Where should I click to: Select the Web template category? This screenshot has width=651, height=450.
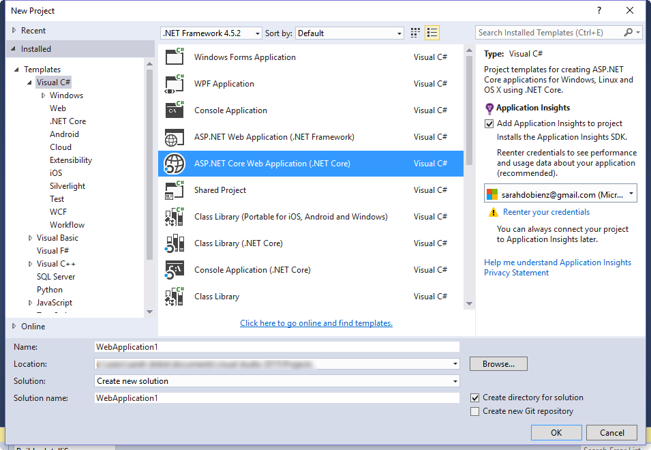(58, 108)
